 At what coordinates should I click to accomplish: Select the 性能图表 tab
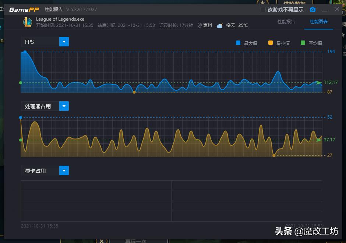318,22
